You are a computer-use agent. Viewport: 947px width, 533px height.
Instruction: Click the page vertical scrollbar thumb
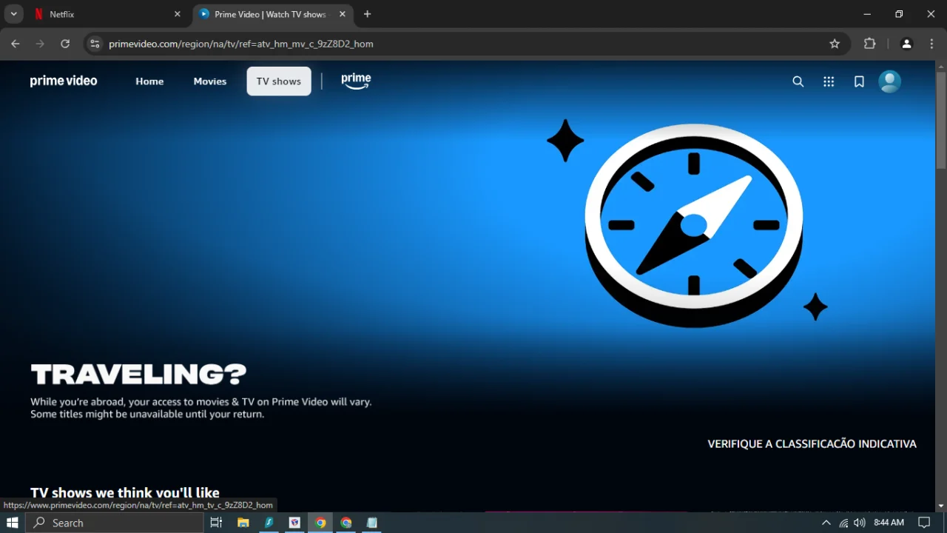[941, 120]
